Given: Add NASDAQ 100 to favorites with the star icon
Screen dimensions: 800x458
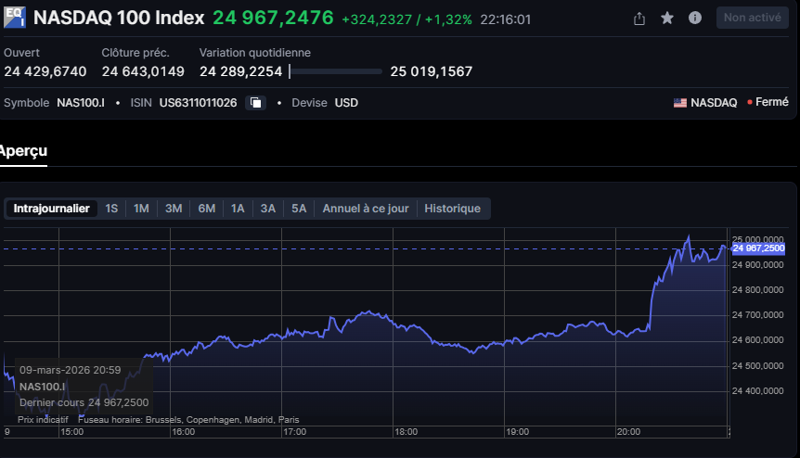Looking at the screenshot, I should pyautogui.click(x=667, y=19).
